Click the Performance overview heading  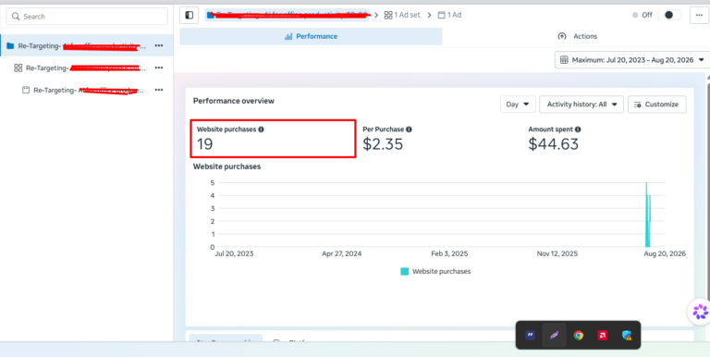point(234,101)
